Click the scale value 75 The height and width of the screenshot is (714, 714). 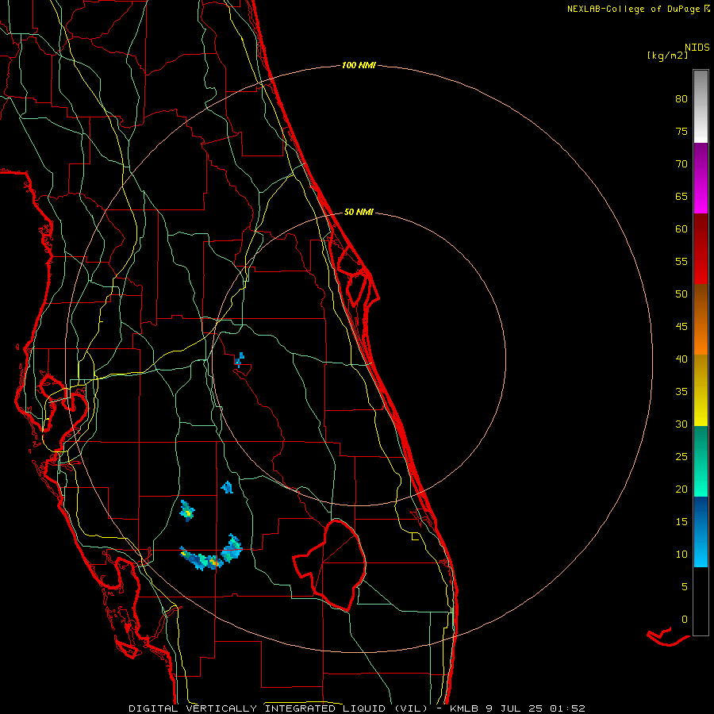pos(681,132)
